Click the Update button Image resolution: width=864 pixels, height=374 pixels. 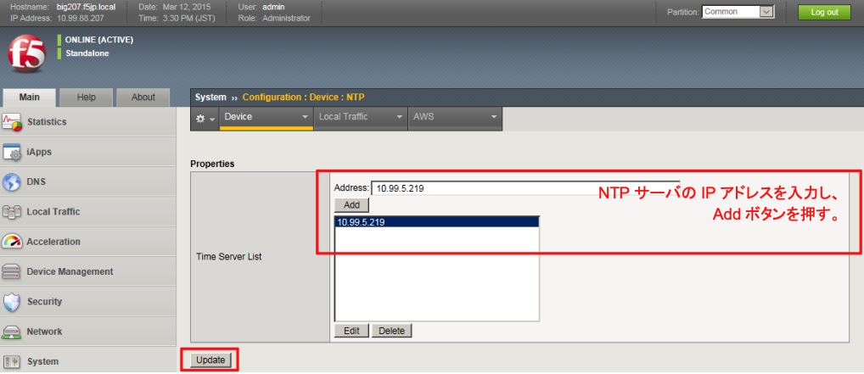(210, 360)
